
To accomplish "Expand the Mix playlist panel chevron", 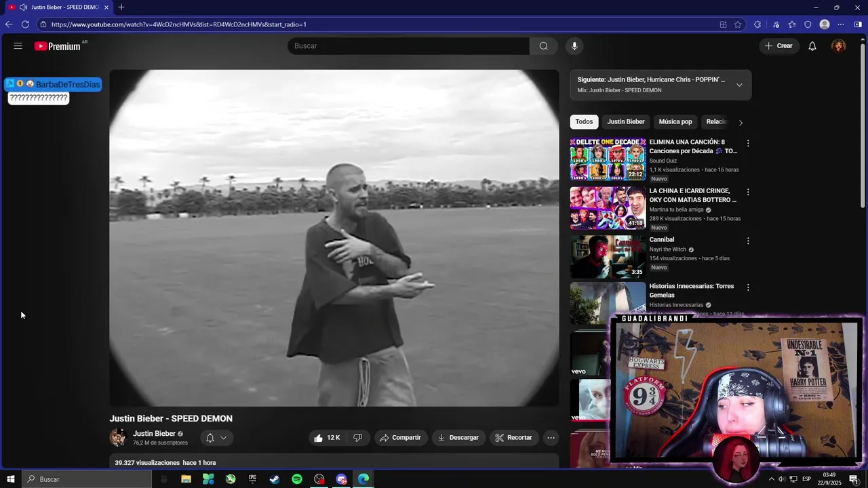I will [x=739, y=85].
